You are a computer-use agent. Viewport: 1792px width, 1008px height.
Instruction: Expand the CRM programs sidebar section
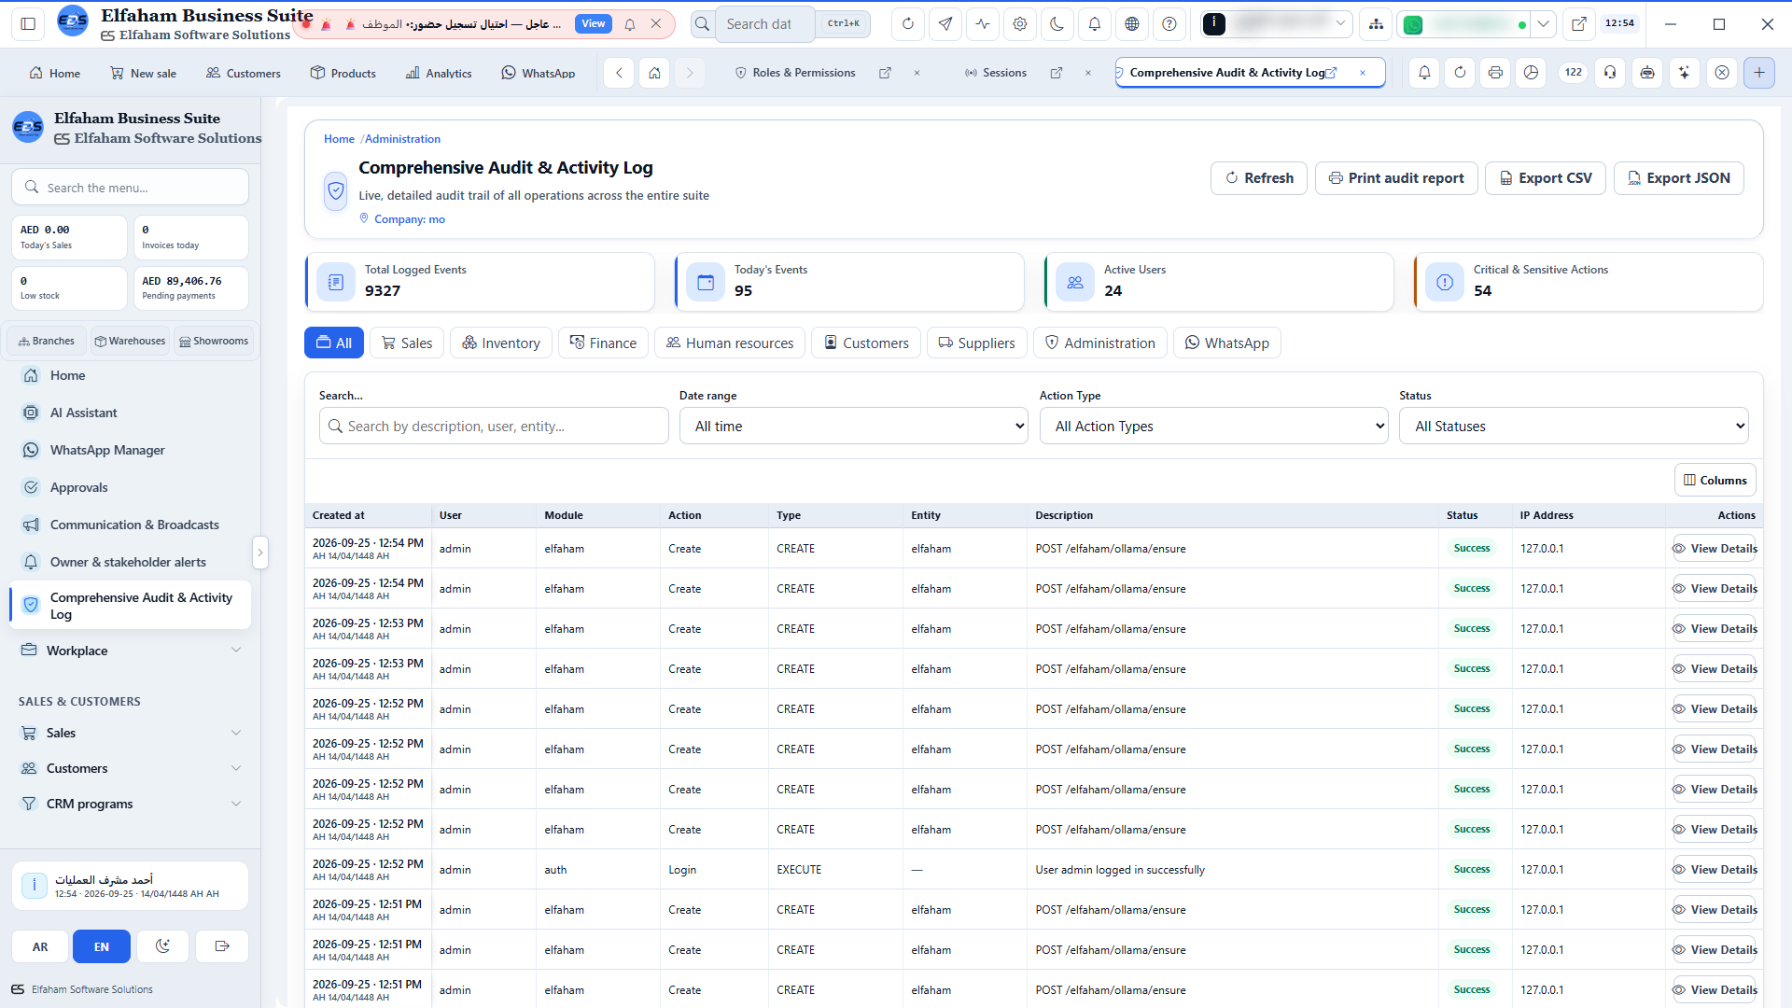(131, 804)
